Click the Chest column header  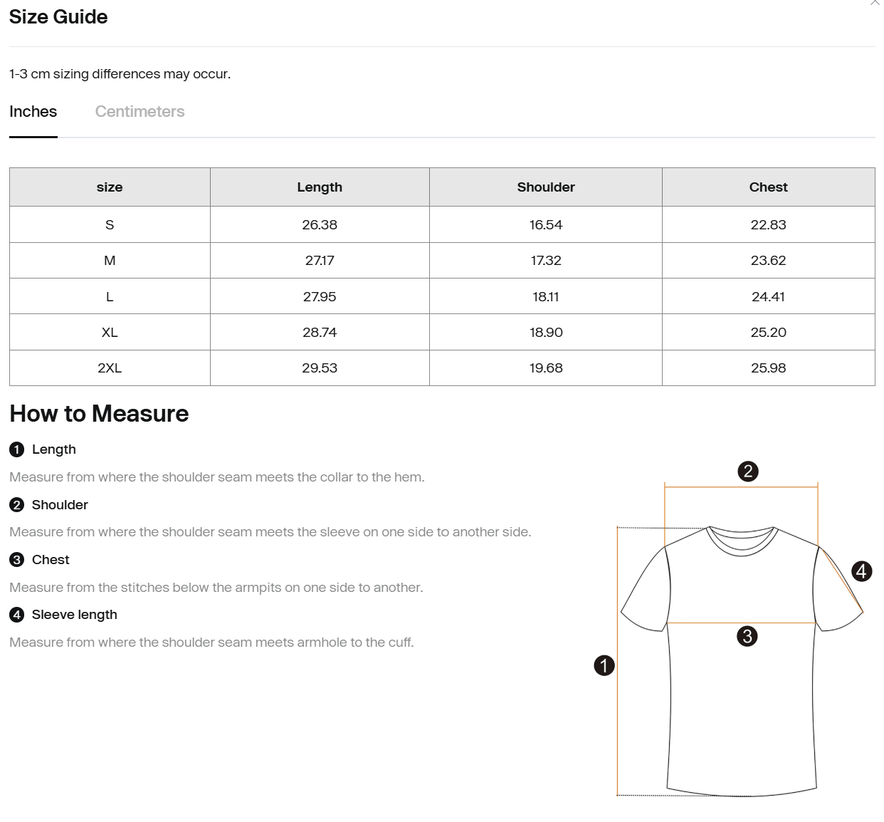(x=769, y=187)
